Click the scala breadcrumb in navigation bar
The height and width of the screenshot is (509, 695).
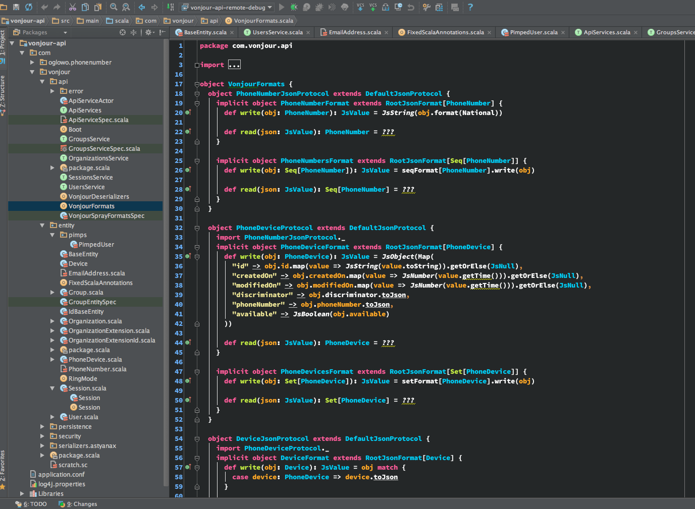[121, 21]
